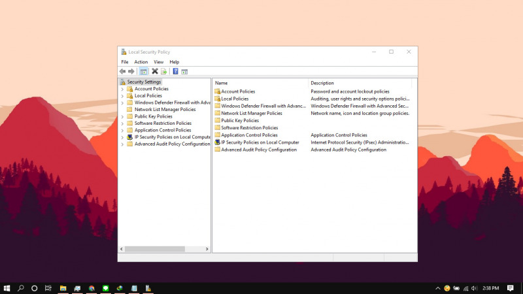Expand the Application Control Policies tree node
The image size is (523, 294).
click(122, 130)
